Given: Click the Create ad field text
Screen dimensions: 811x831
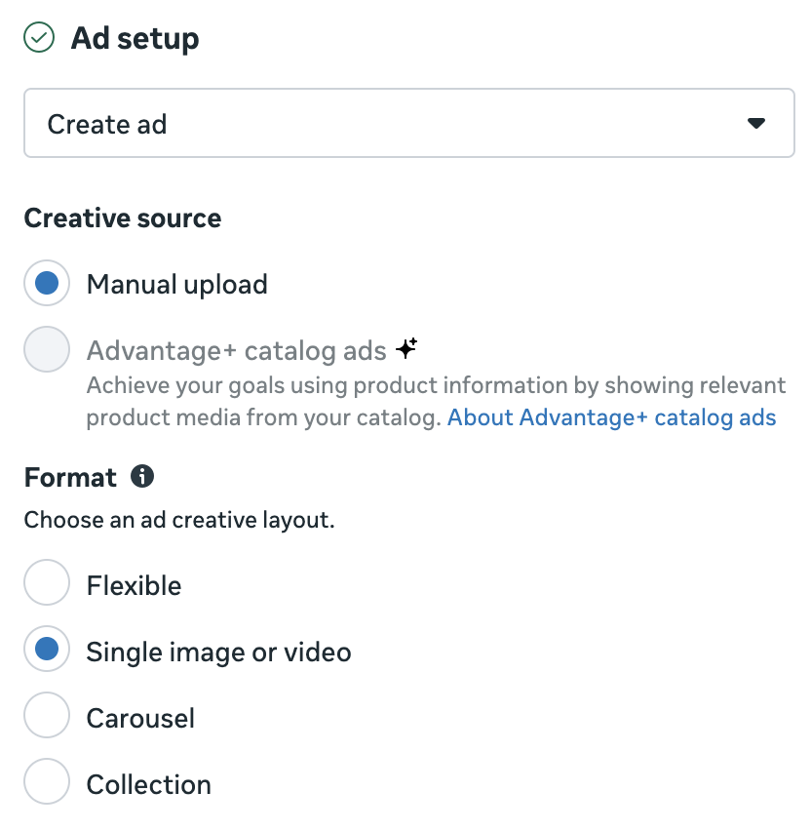Looking at the screenshot, I should [107, 124].
